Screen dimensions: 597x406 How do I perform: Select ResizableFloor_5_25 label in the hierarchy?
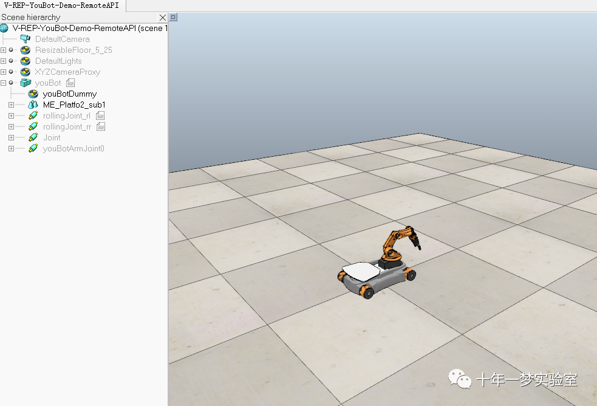point(73,50)
